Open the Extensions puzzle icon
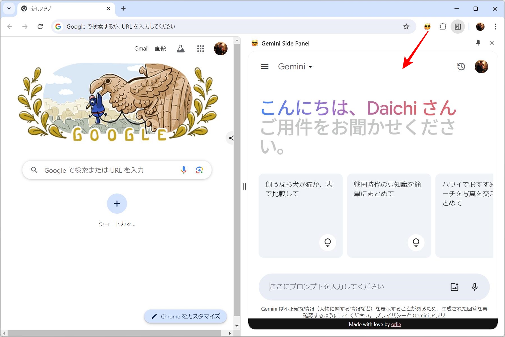 coord(443,27)
